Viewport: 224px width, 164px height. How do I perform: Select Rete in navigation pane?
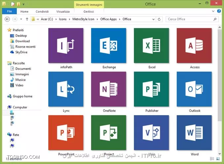16,135
